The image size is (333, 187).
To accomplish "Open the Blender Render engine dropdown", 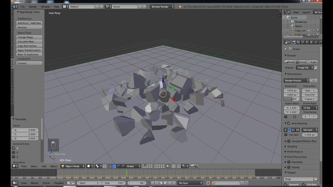I will [162, 6].
